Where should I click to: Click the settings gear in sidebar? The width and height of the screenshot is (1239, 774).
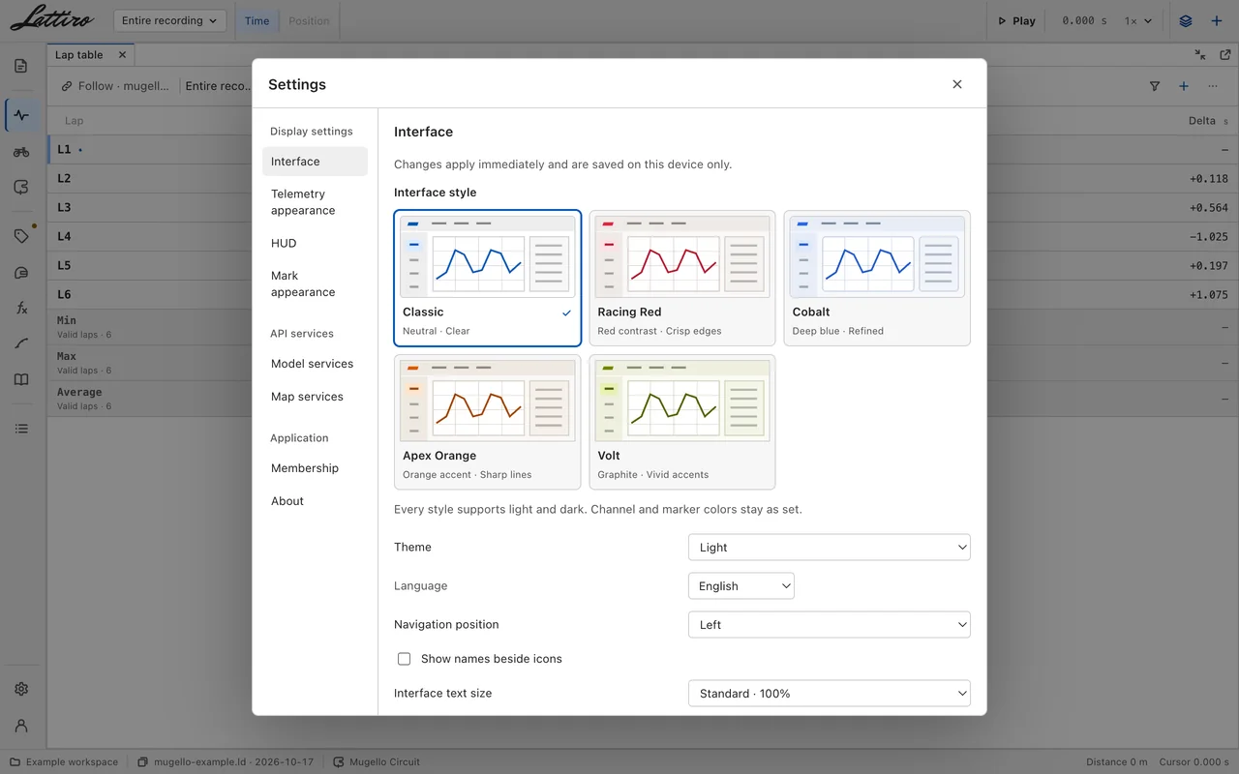point(21,689)
